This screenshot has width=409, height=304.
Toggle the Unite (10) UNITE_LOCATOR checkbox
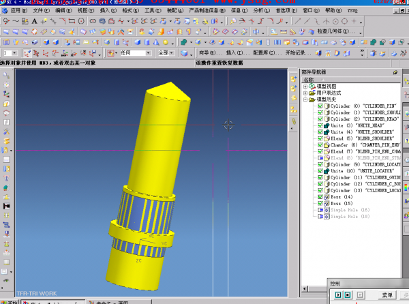pyautogui.click(x=320, y=171)
